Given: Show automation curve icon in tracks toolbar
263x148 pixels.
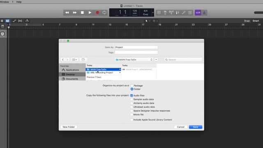Looking at the screenshot, I should [14, 21].
